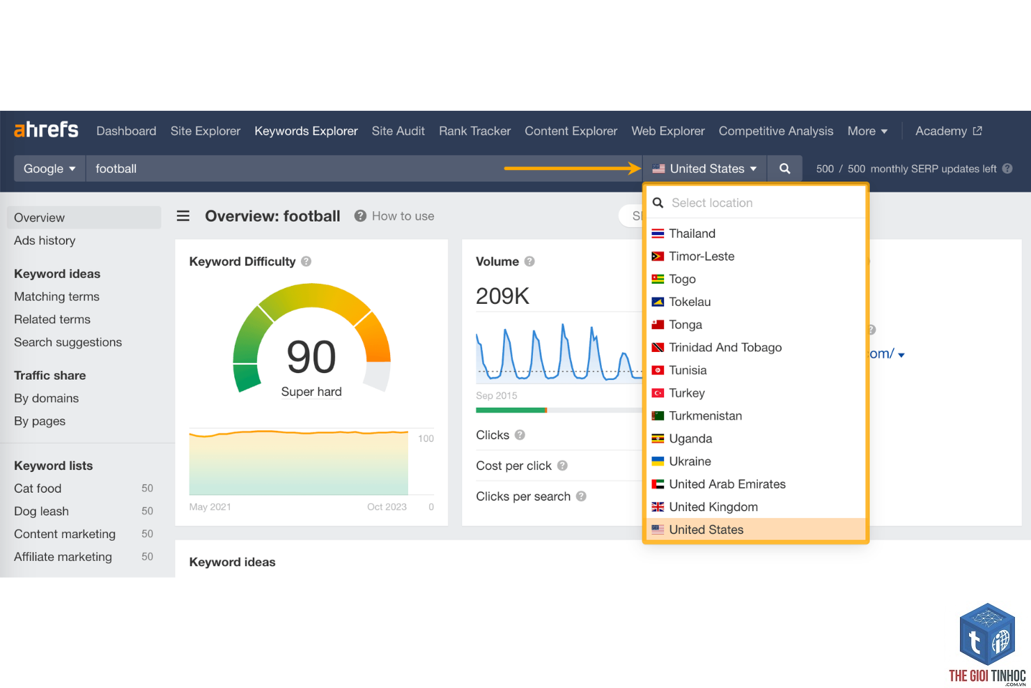Screen dimensions: 1031x688
Task: Click the Volume trend line chart
Action: [559, 353]
